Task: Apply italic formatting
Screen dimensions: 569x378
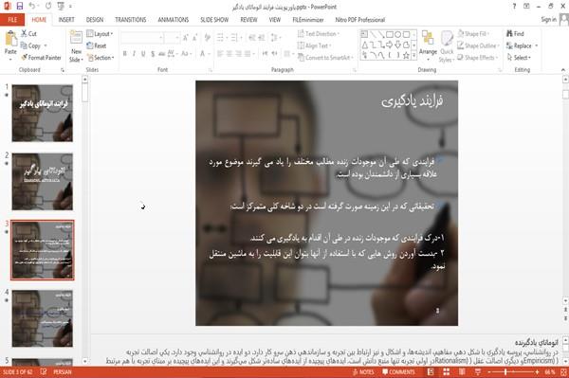Action: click(134, 54)
